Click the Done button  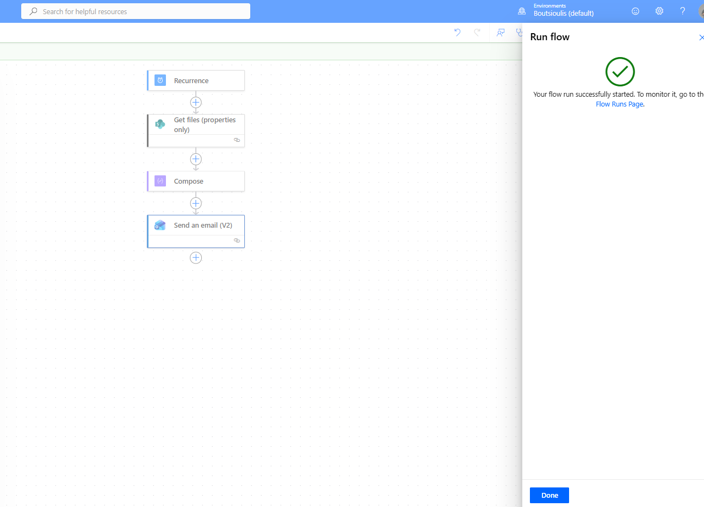point(549,495)
